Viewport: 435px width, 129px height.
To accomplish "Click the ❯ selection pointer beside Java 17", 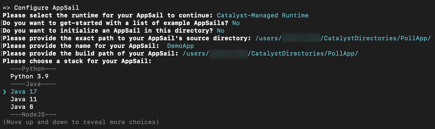I will 4,92.
